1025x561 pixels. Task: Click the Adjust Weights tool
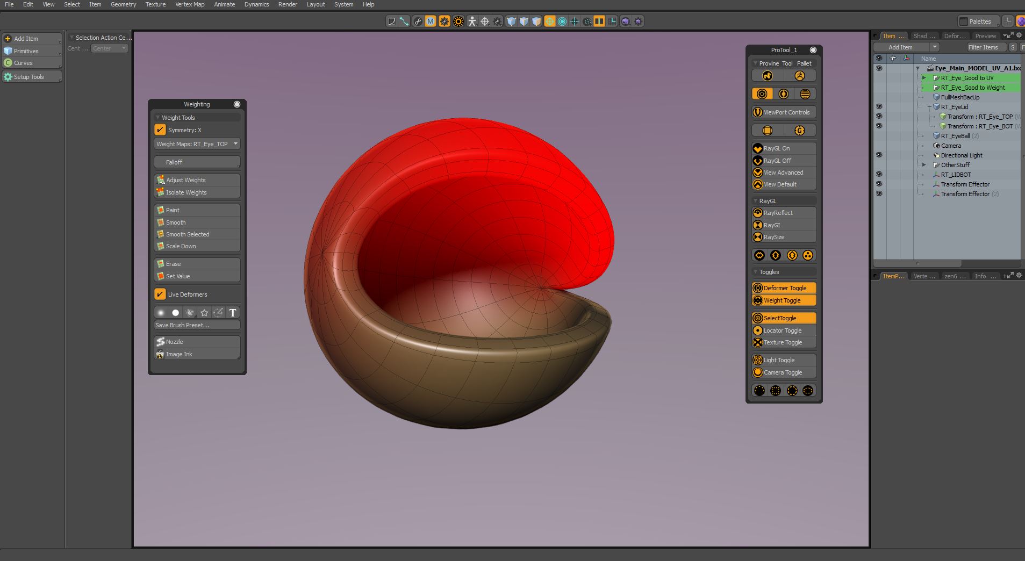click(197, 180)
